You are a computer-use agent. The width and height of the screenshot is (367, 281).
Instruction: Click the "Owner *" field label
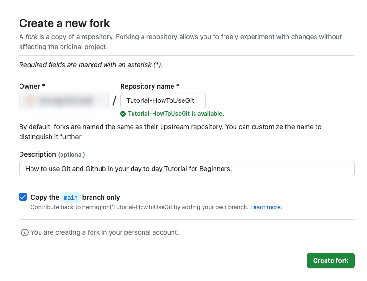[32, 86]
